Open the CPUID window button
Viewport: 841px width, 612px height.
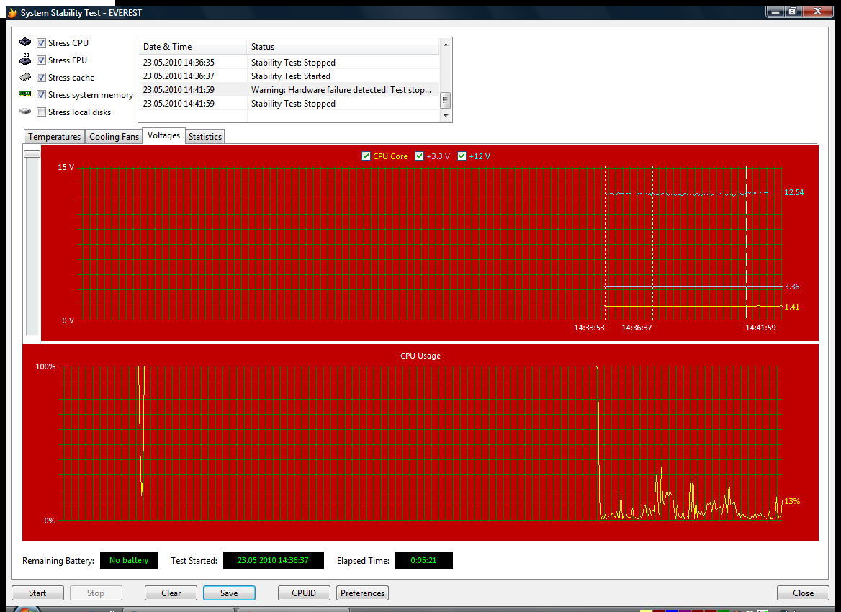point(304,593)
